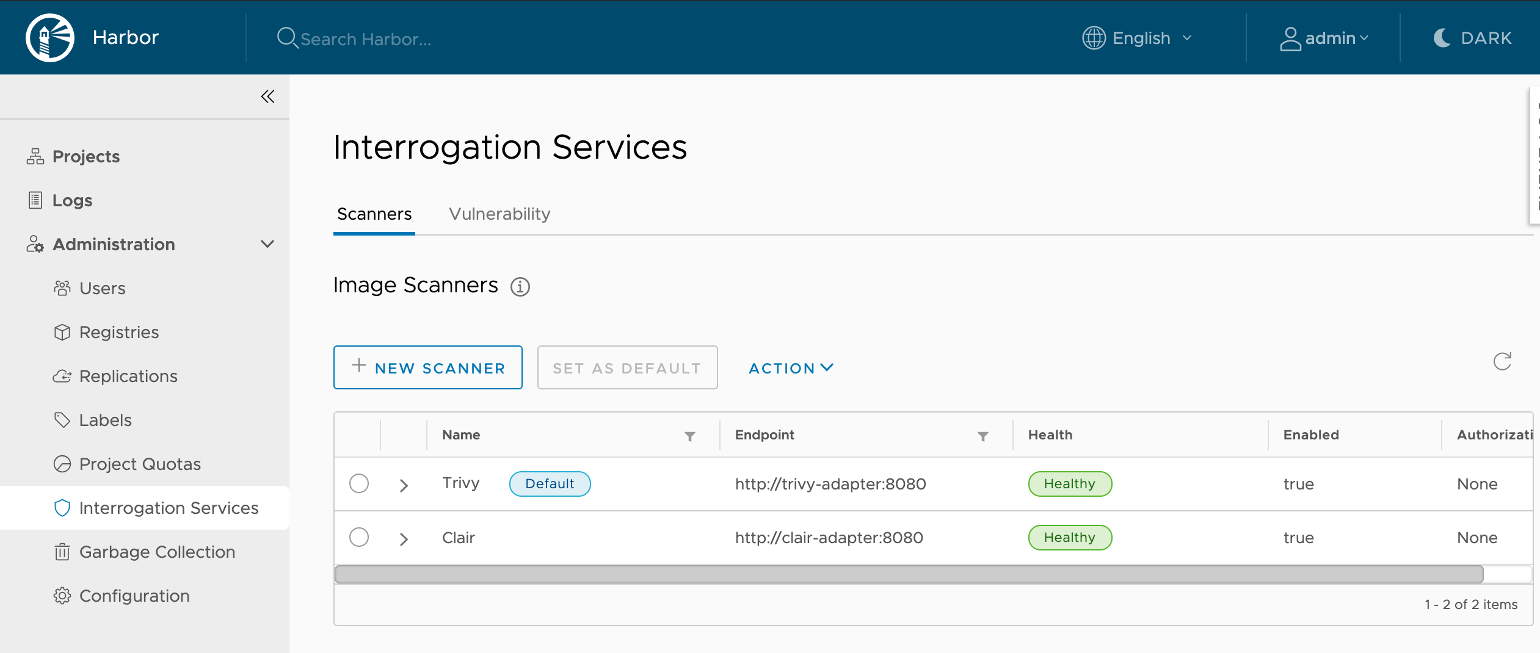Select the Trivy scanner radio button
Viewport: 1540px width, 653px height.
[x=359, y=483]
